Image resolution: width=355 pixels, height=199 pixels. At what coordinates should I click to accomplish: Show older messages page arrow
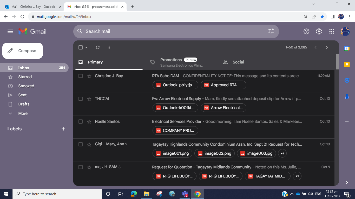click(327, 47)
